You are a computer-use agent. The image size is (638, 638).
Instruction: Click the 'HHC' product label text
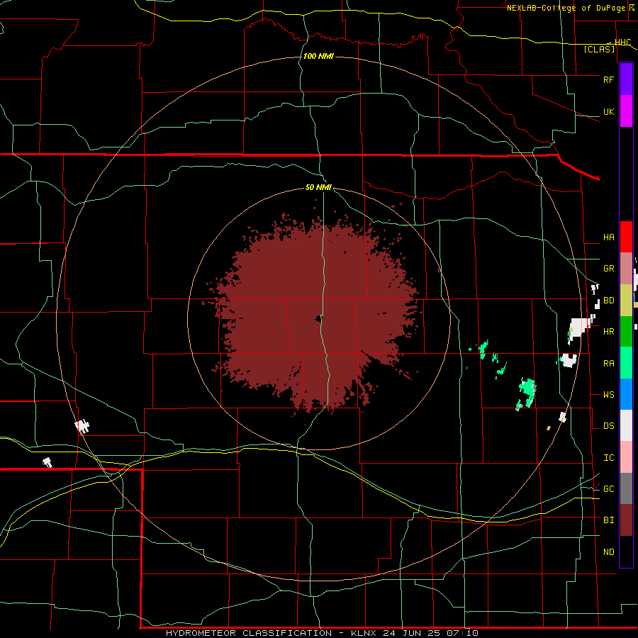pyautogui.click(x=622, y=43)
